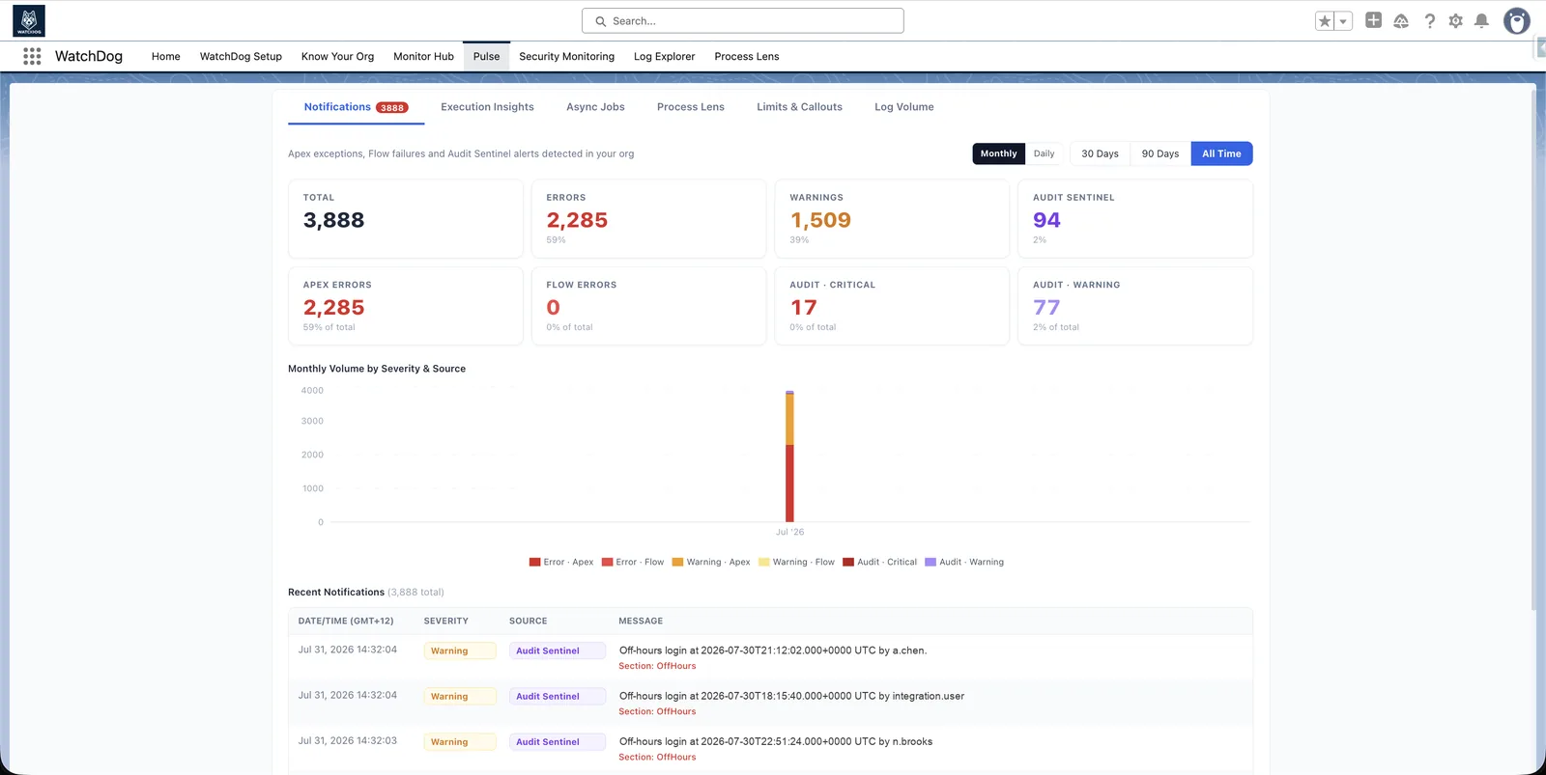Open the App Launcher grid icon
Viewport: 1546px width, 775px height.
coord(32,56)
